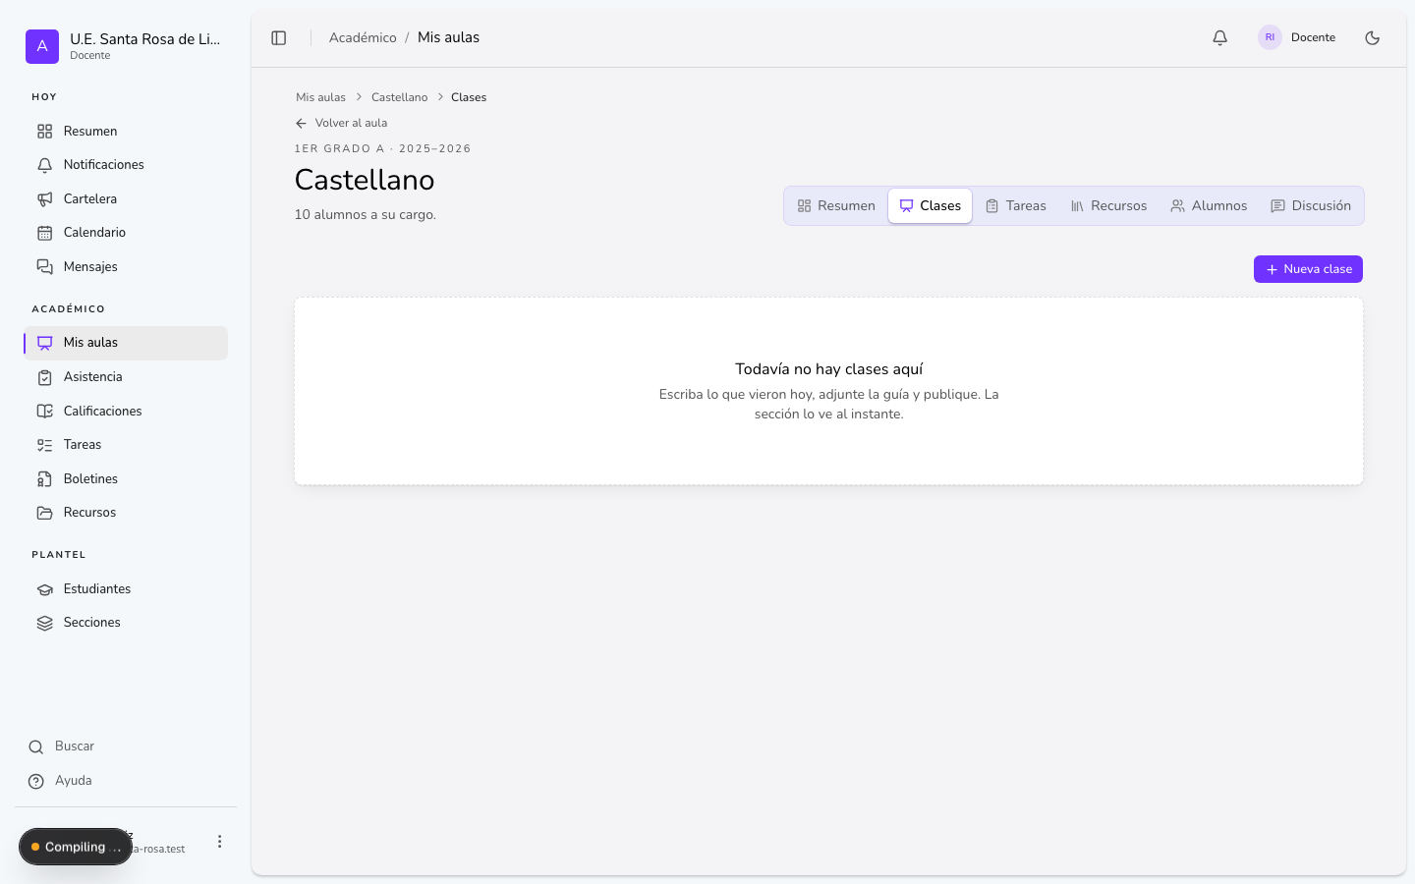The image size is (1415, 884).
Task: Switch to the Recursos tab
Action: (1108, 206)
